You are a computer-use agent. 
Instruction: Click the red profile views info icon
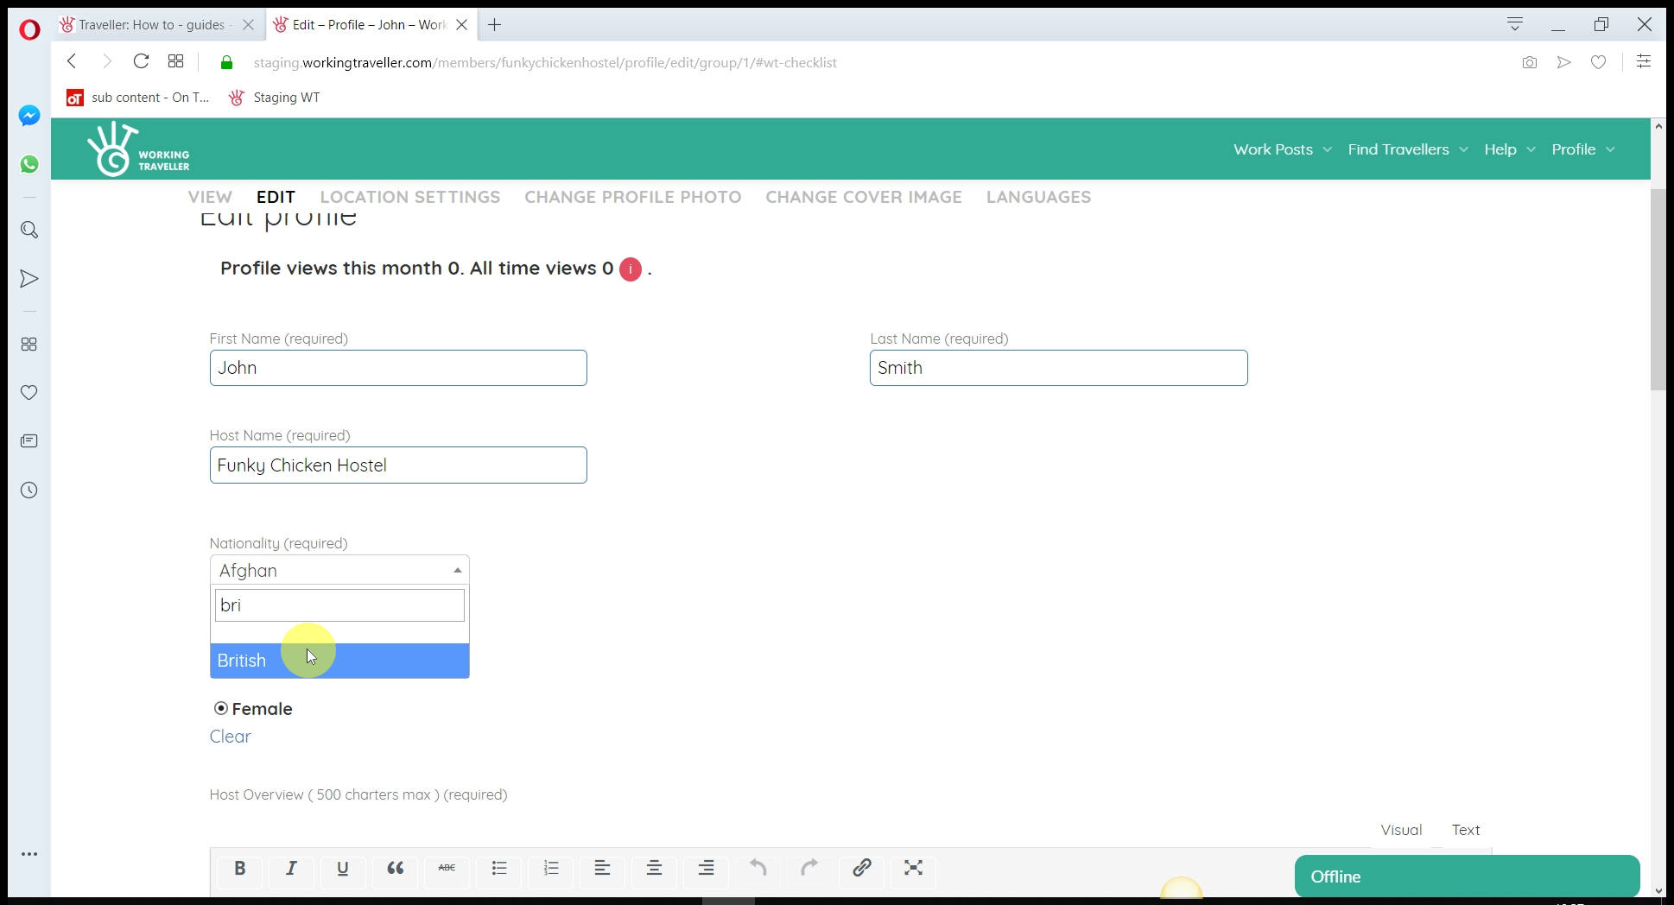[x=631, y=269]
